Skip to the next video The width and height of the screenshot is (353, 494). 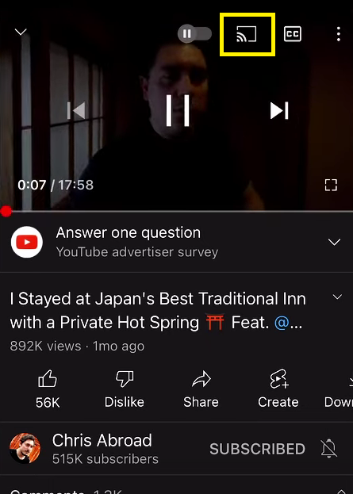[279, 110]
